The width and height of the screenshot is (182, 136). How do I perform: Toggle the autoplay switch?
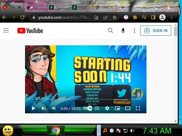(88, 108)
